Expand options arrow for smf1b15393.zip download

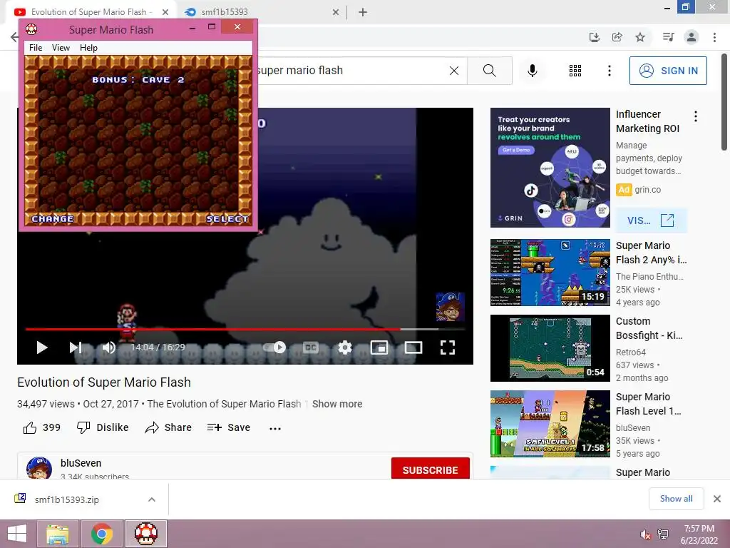(151, 499)
